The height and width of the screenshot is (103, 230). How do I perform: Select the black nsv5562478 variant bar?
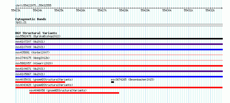[119, 39]
